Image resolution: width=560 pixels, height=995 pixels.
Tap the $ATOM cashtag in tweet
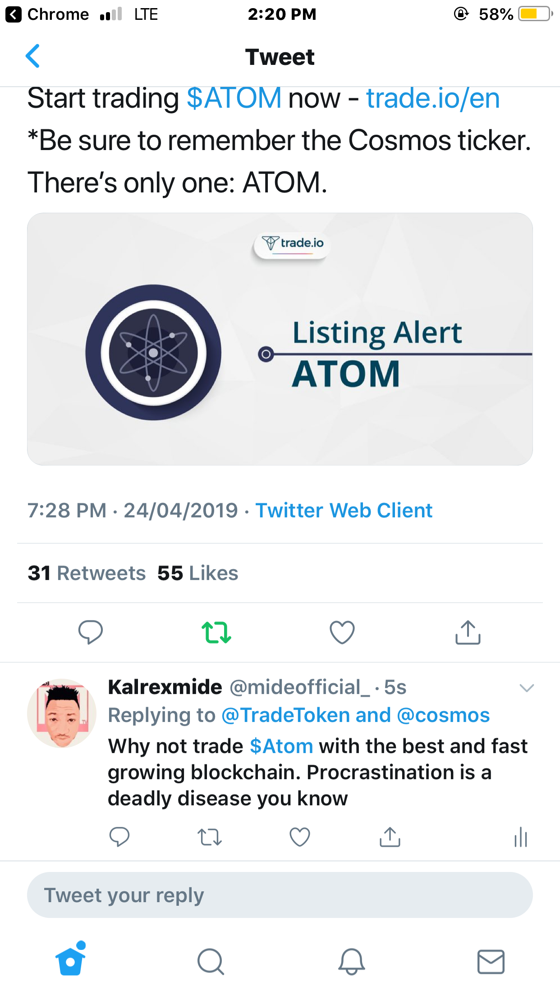(x=234, y=98)
